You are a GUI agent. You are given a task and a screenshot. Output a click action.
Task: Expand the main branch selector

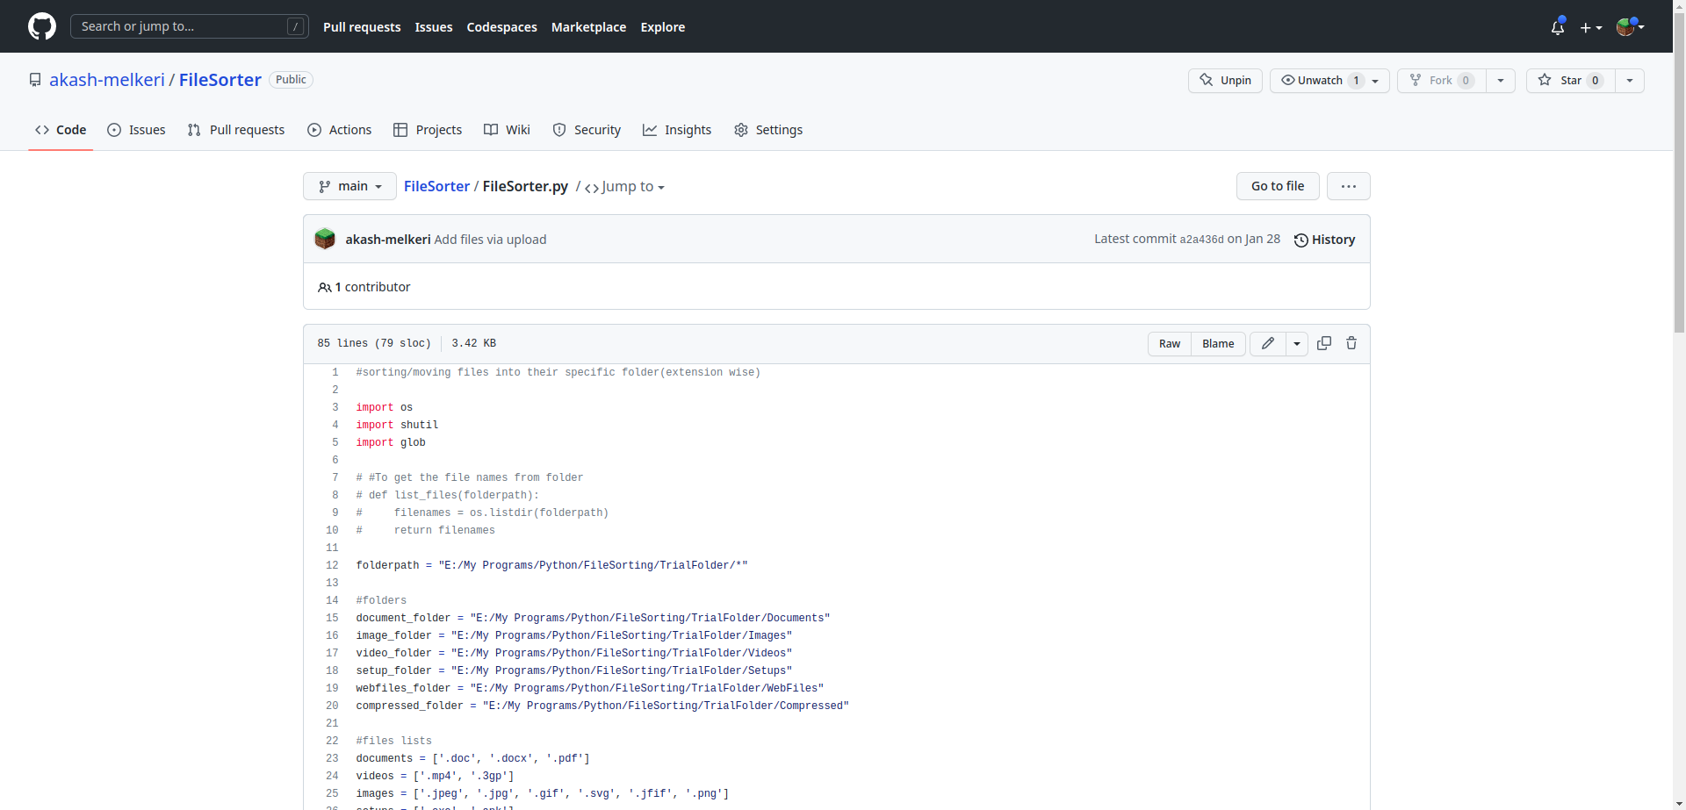coord(349,186)
